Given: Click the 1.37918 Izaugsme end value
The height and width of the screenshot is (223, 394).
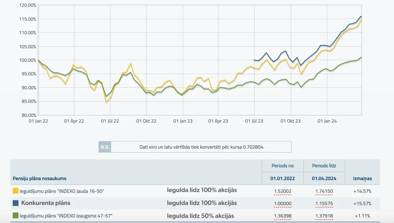Looking at the screenshot, I should 324,216.
